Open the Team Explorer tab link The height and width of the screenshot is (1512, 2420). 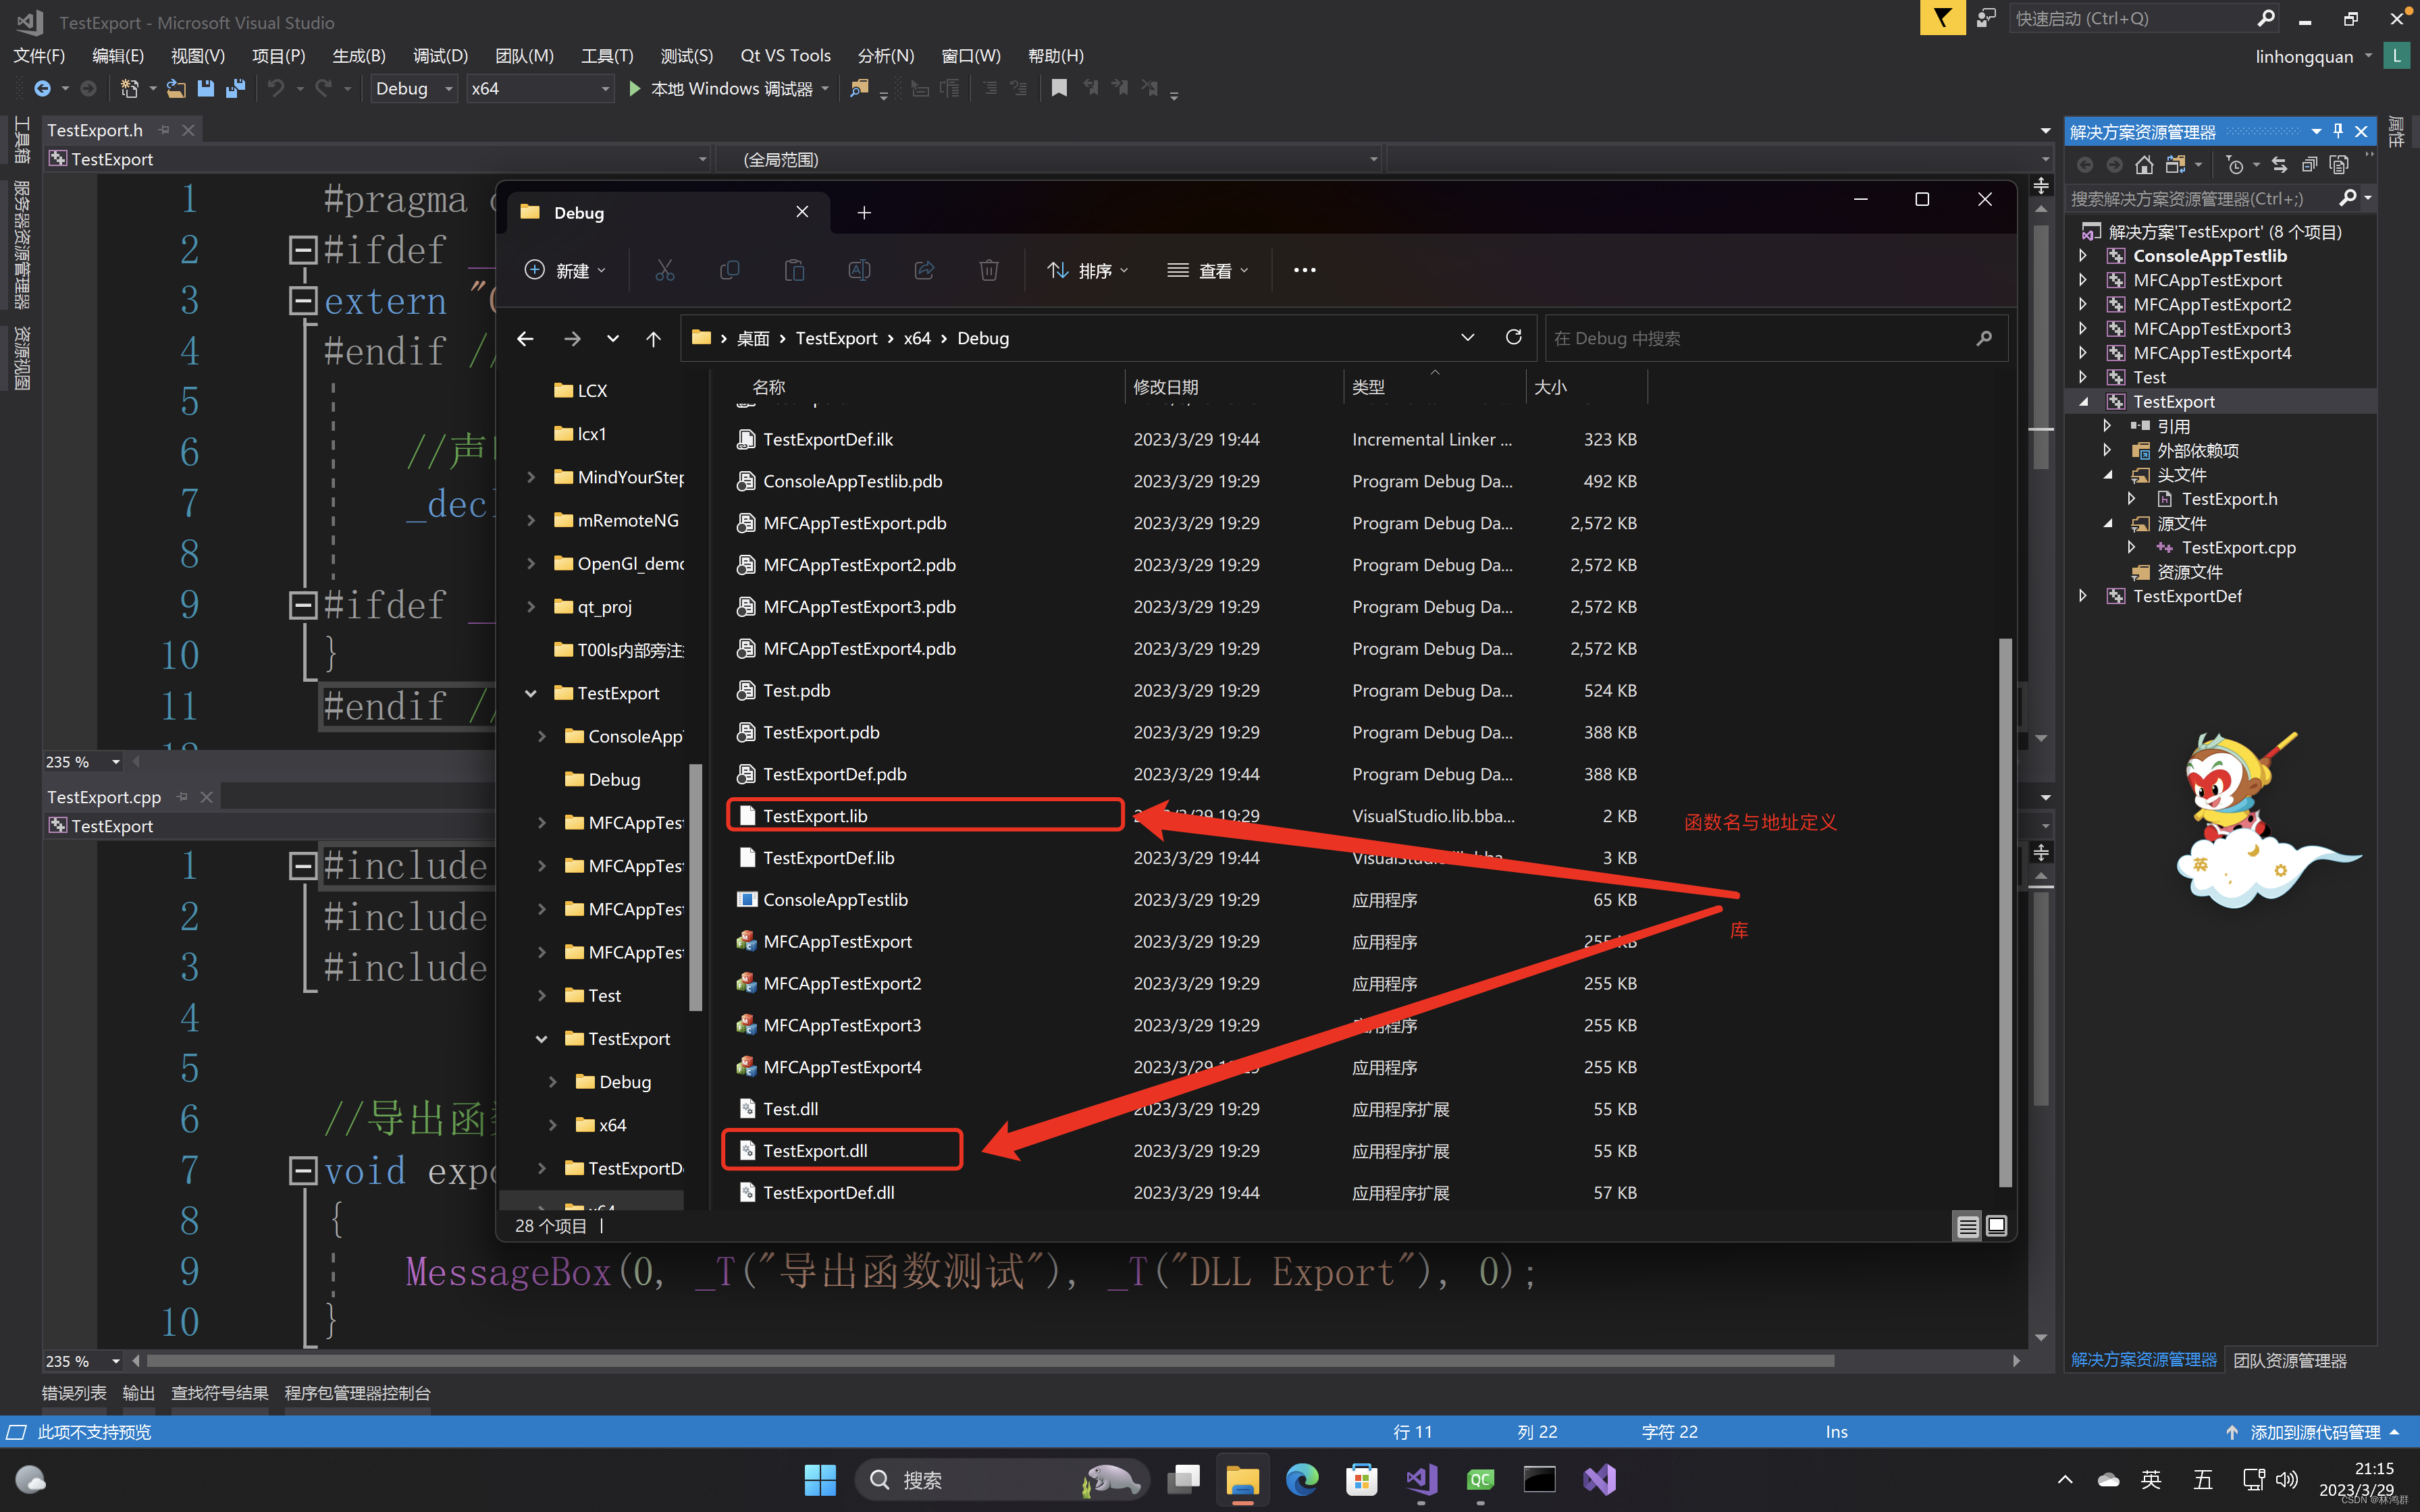click(2289, 1360)
